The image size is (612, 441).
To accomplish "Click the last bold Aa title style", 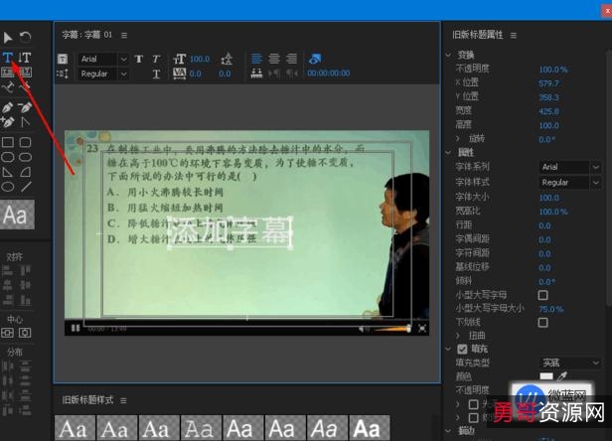I will 367,428.
